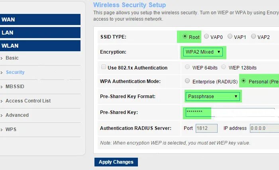The width and height of the screenshot is (279, 170).
Task: Select Enterprise (RADIUS) authentication mode
Action: pyautogui.click(x=187, y=81)
